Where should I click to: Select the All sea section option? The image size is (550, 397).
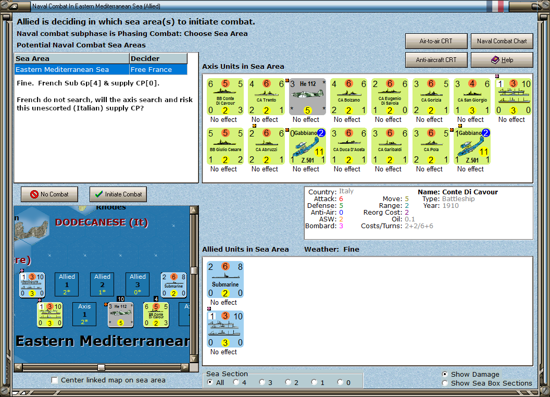coord(210,382)
